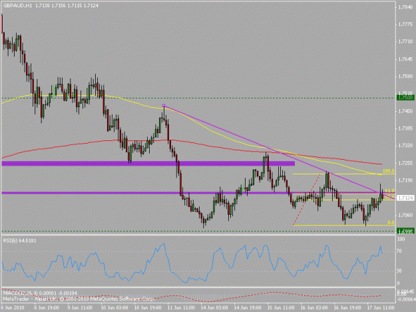Click the 16 Jun 03:00 time axis label
The height and width of the screenshot is (312, 416).
314,308
